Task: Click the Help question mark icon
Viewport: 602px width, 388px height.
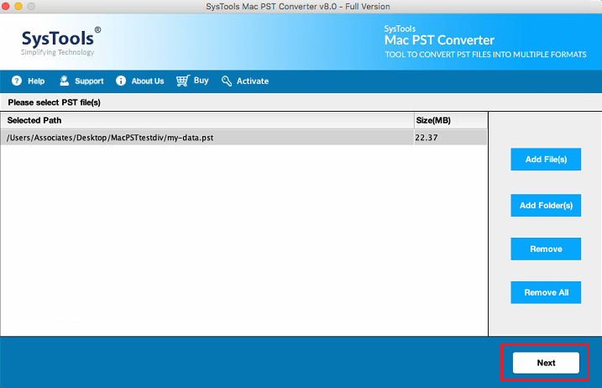Action: tap(17, 81)
